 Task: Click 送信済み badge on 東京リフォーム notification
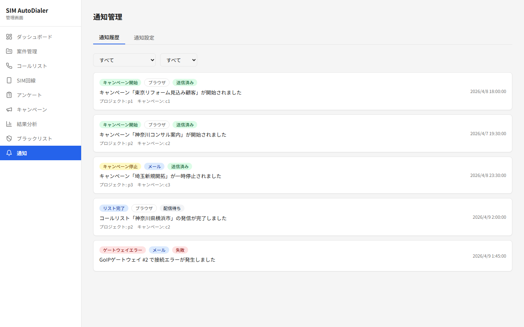tap(185, 82)
